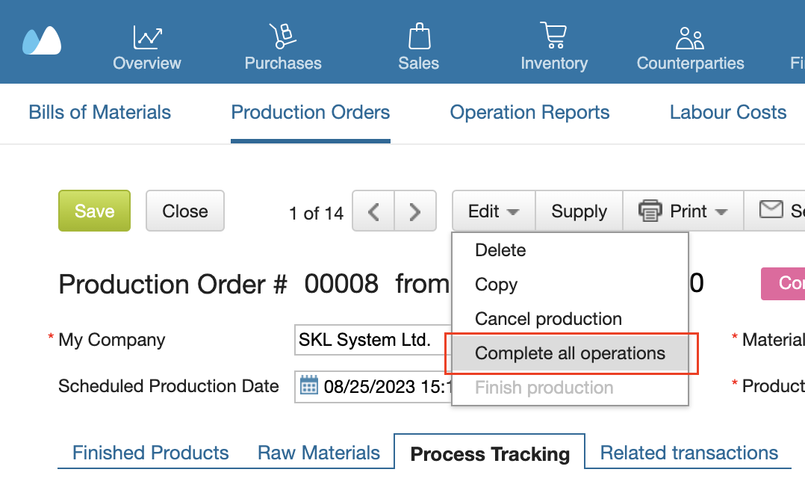
Task: Click the envelope send icon
Action: pyautogui.click(x=771, y=210)
